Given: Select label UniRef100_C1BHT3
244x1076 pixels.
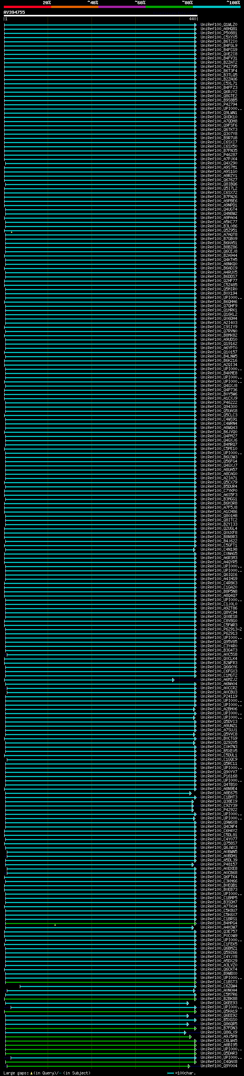Looking at the screenshot, I should (x=218, y=797).
